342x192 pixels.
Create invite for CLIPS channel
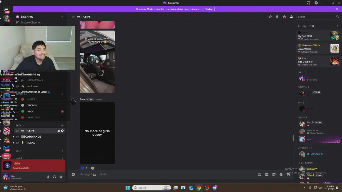(59, 131)
